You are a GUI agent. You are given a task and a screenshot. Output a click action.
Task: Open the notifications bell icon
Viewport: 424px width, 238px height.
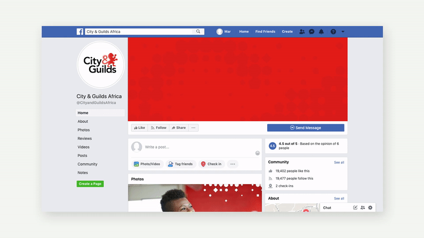pos(321,32)
